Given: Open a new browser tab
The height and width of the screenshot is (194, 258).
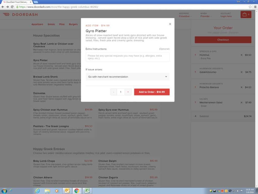Looking at the screenshot, I should (x=36, y=2).
